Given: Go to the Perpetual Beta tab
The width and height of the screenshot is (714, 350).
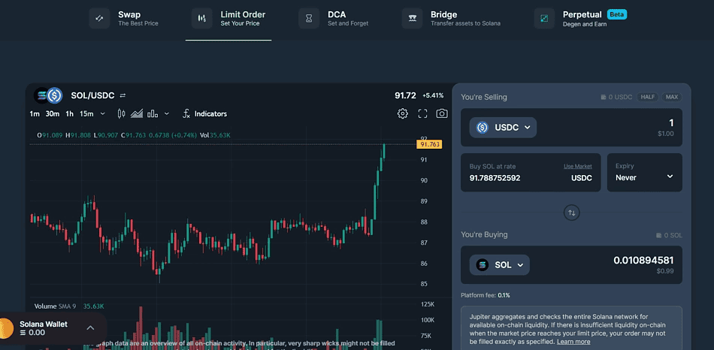Looking at the screenshot, I should click(x=580, y=18).
